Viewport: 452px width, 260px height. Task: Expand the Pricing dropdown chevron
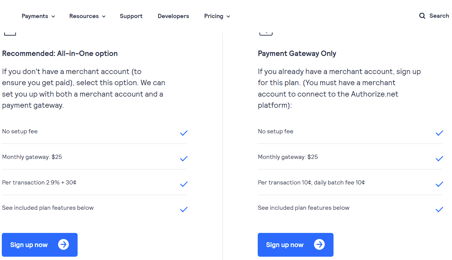pos(229,16)
